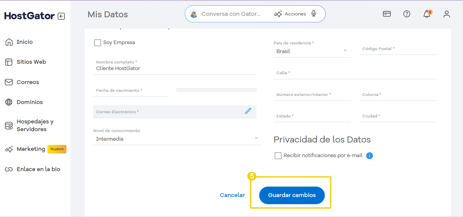The width and height of the screenshot is (463, 217).
Task: Open the billing card icon in the header
Action: coord(386,14)
